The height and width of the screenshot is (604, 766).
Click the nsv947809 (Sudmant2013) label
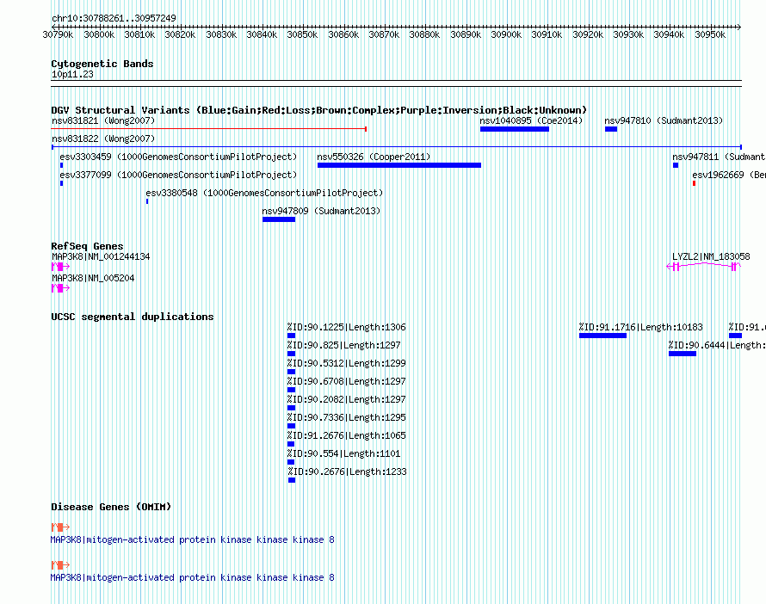[321, 211]
